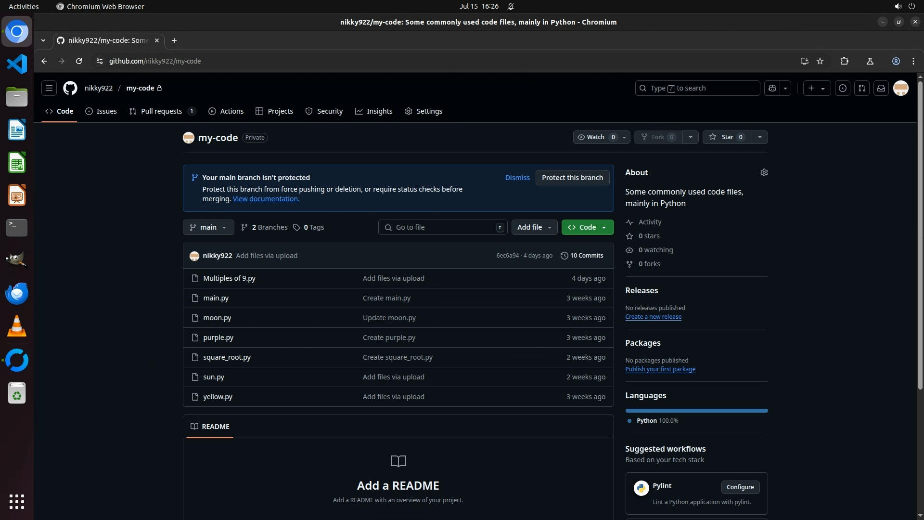Open the notifications inbox icon
Screen dimensions: 924x520
881,88
